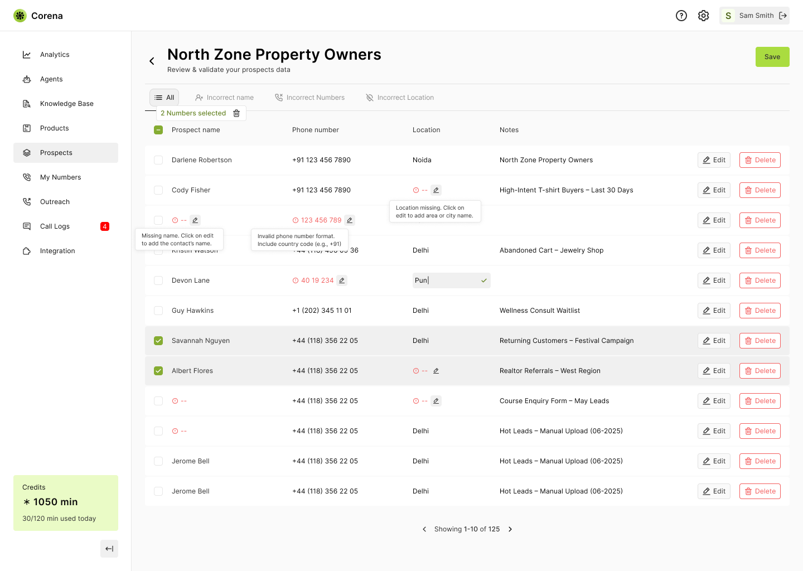Click the location input field containing Pun
803x571 pixels.
tap(444, 280)
